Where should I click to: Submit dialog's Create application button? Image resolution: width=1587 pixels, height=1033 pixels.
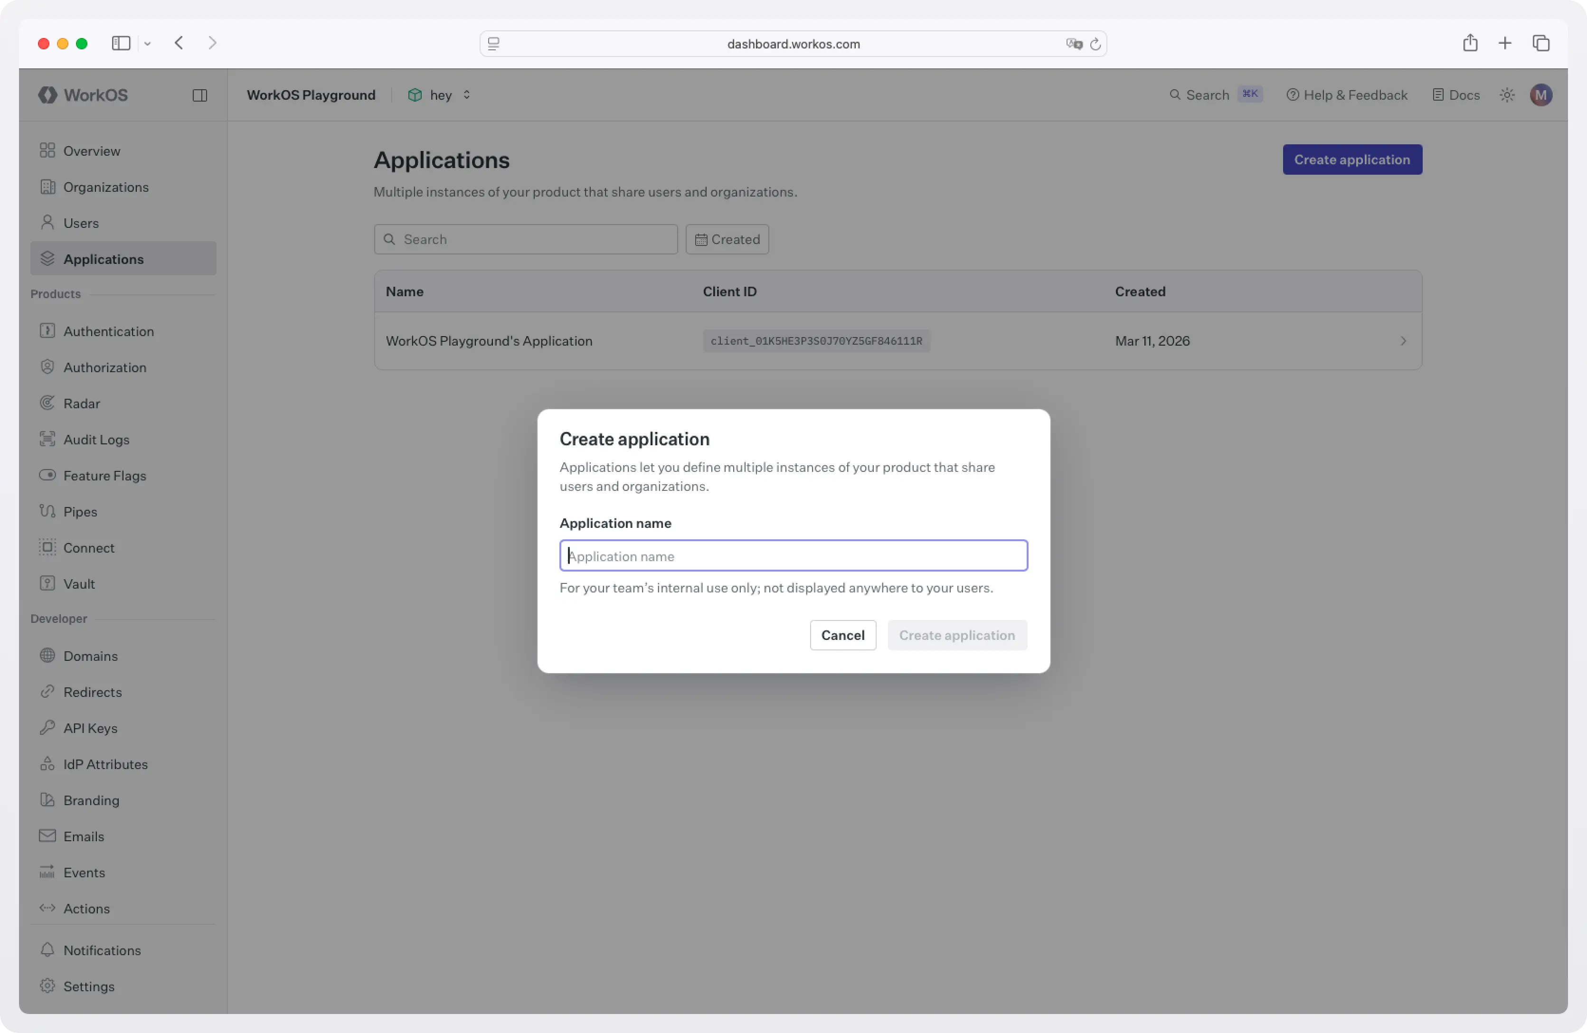pyautogui.click(x=957, y=635)
